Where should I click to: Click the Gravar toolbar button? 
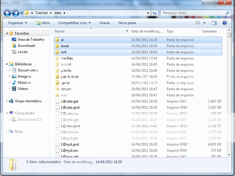coord(105,23)
